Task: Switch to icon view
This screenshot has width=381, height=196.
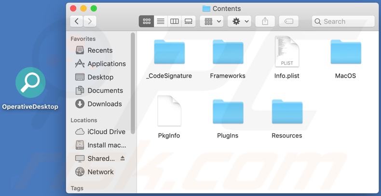Action: (x=146, y=21)
